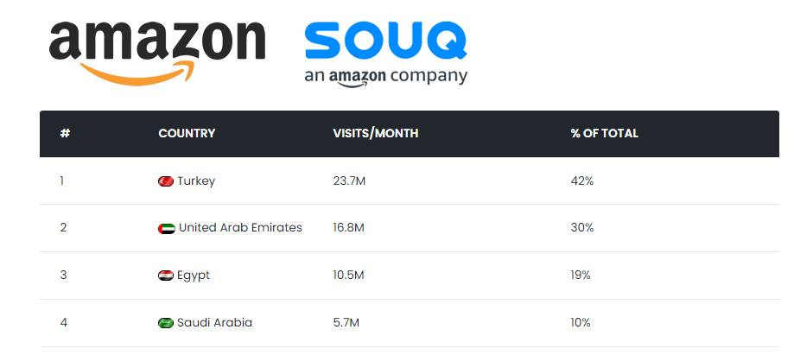Viewport: 794px width, 355px height.
Task: Click the # column header
Action: pyautogui.click(x=65, y=134)
